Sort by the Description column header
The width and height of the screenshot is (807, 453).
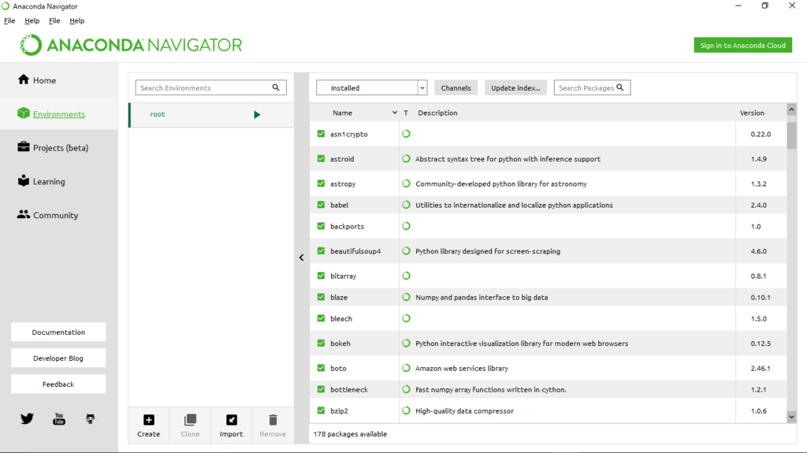(437, 113)
